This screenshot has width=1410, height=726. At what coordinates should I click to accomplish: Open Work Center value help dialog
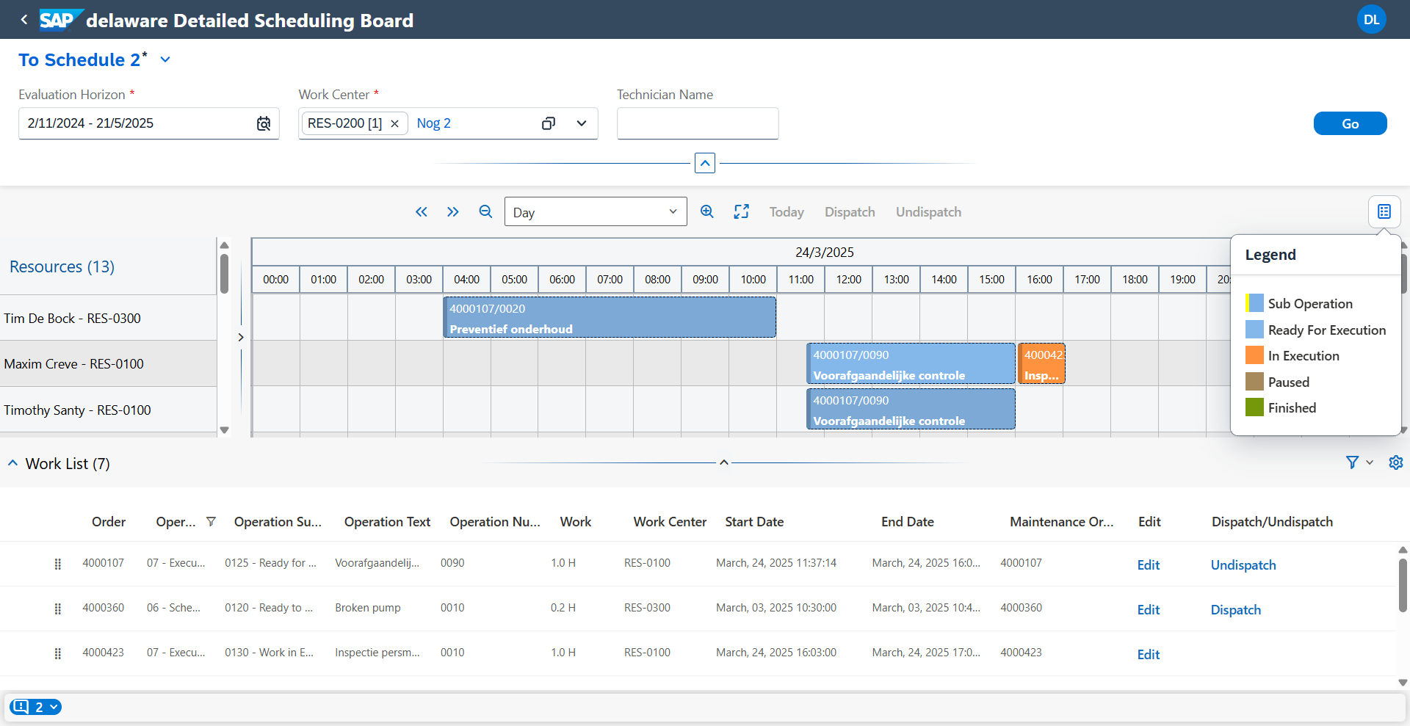coord(549,123)
